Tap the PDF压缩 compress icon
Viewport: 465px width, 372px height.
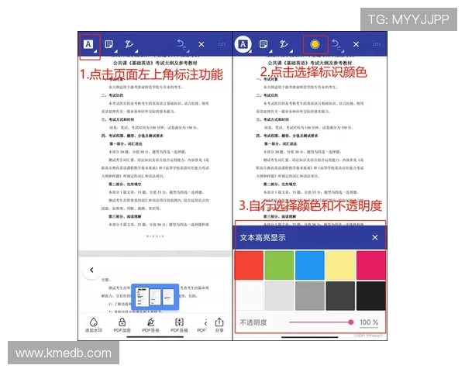coord(179,322)
